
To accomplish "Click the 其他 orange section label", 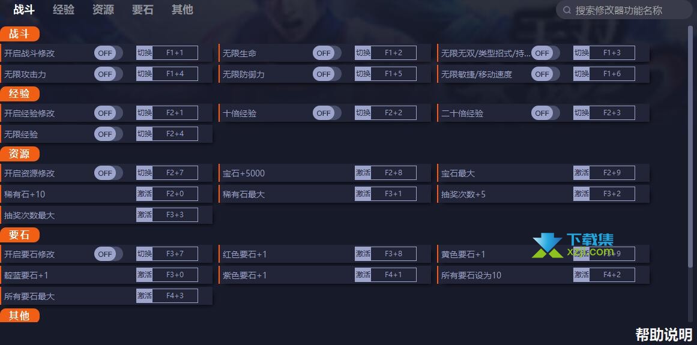I will coord(20,315).
